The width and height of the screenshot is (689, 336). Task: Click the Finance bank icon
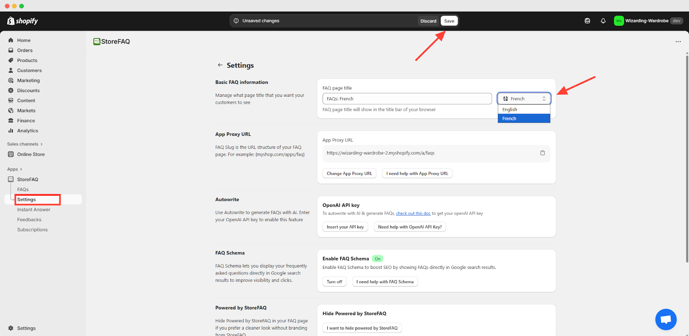[11, 120]
